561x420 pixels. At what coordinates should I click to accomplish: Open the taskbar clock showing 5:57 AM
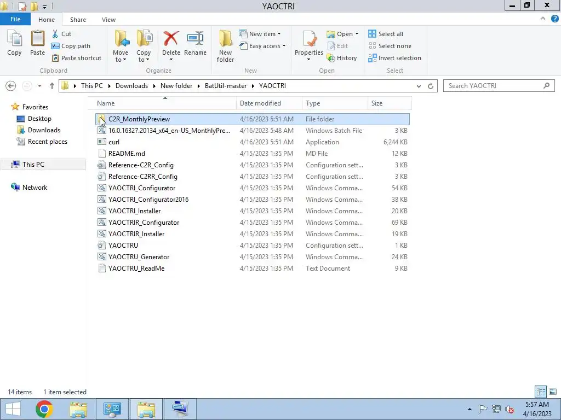point(537,409)
